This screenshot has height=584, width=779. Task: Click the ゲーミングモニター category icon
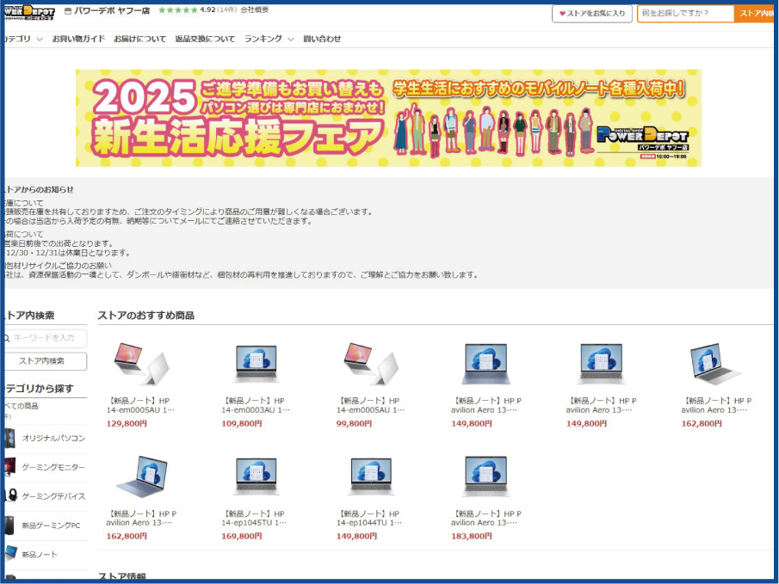pyautogui.click(x=10, y=467)
